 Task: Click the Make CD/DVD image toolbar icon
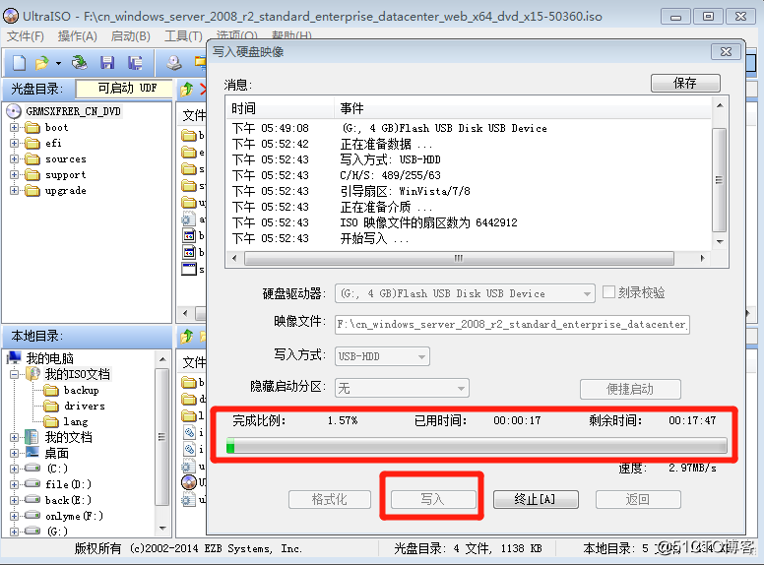click(174, 63)
